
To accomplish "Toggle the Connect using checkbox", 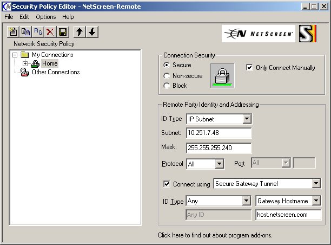I will [x=167, y=184].
